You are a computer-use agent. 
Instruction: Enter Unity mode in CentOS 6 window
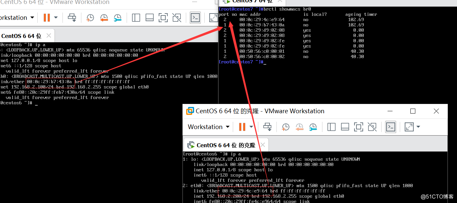point(177,17)
